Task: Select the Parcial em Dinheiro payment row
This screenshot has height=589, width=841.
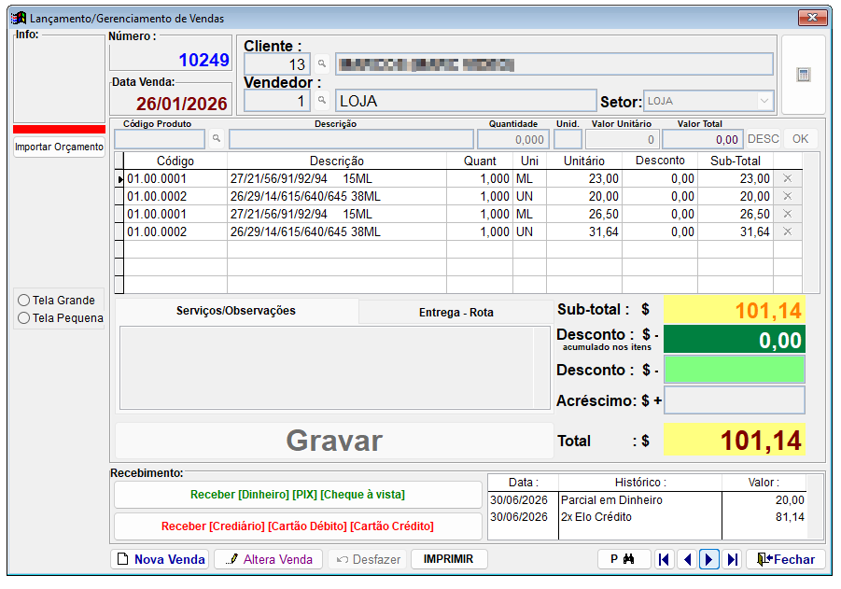Action: pos(648,500)
